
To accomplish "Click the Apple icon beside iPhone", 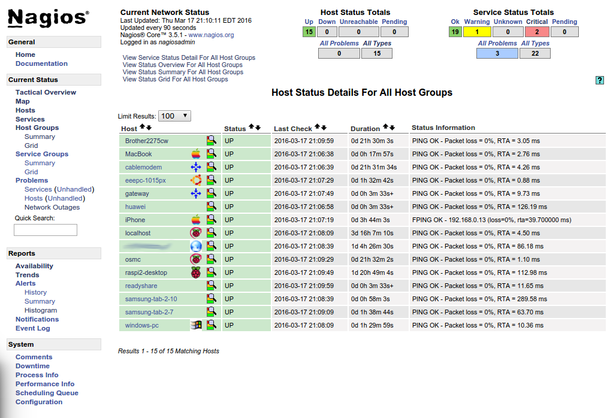I will point(196,220).
